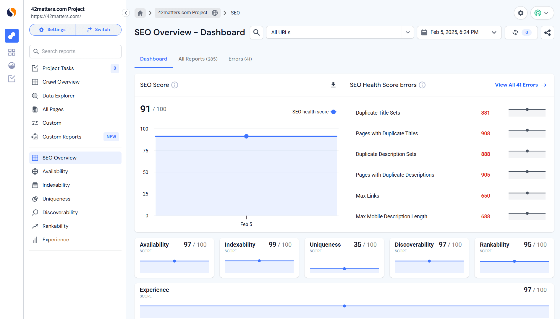Expand the All URLs dropdown

pos(408,32)
